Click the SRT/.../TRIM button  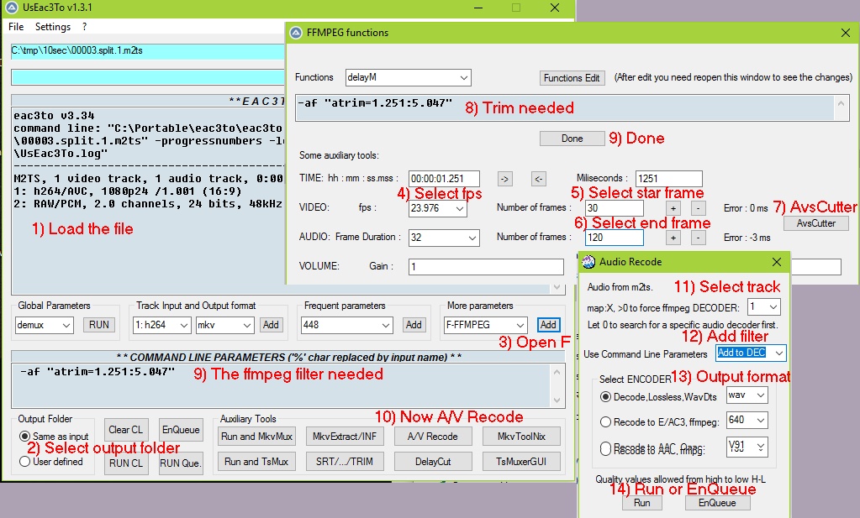click(345, 462)
